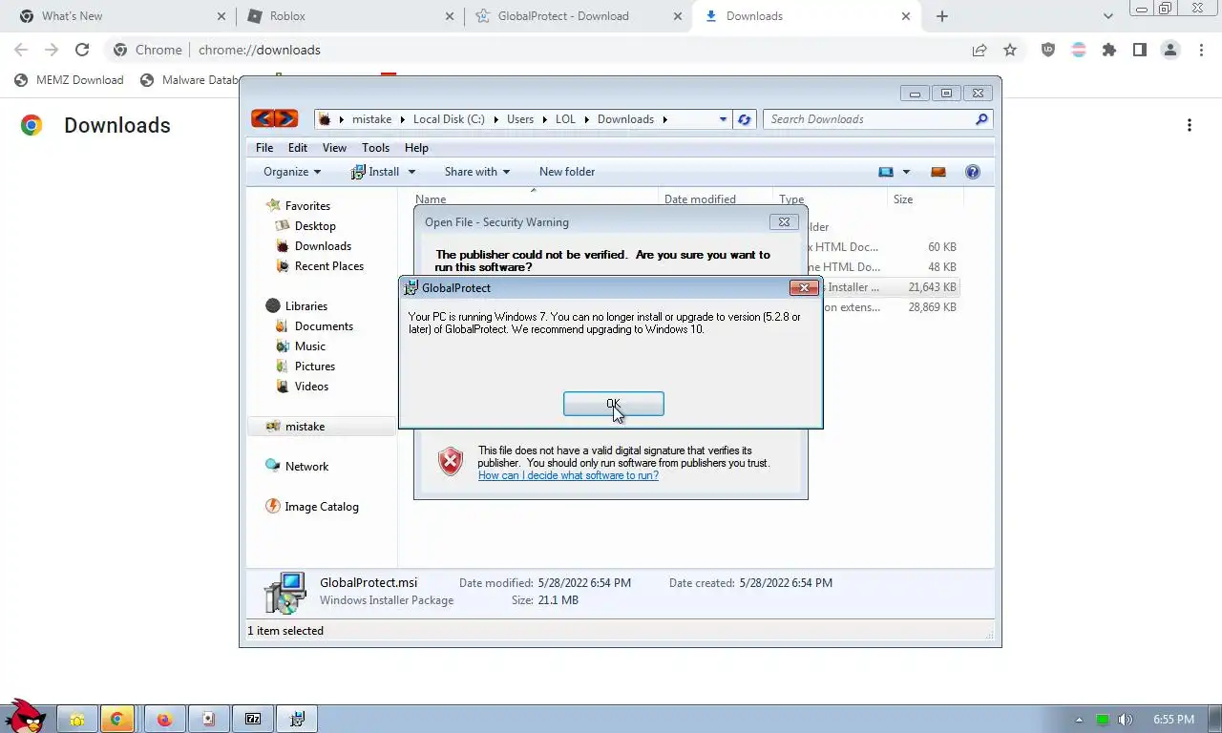Reload the Chrome page

point(82,50)
